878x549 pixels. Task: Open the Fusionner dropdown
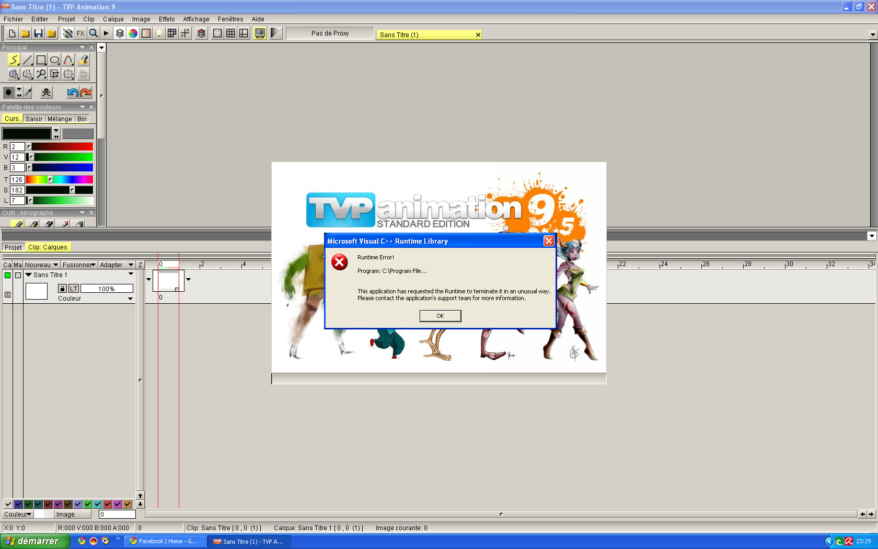79,265
